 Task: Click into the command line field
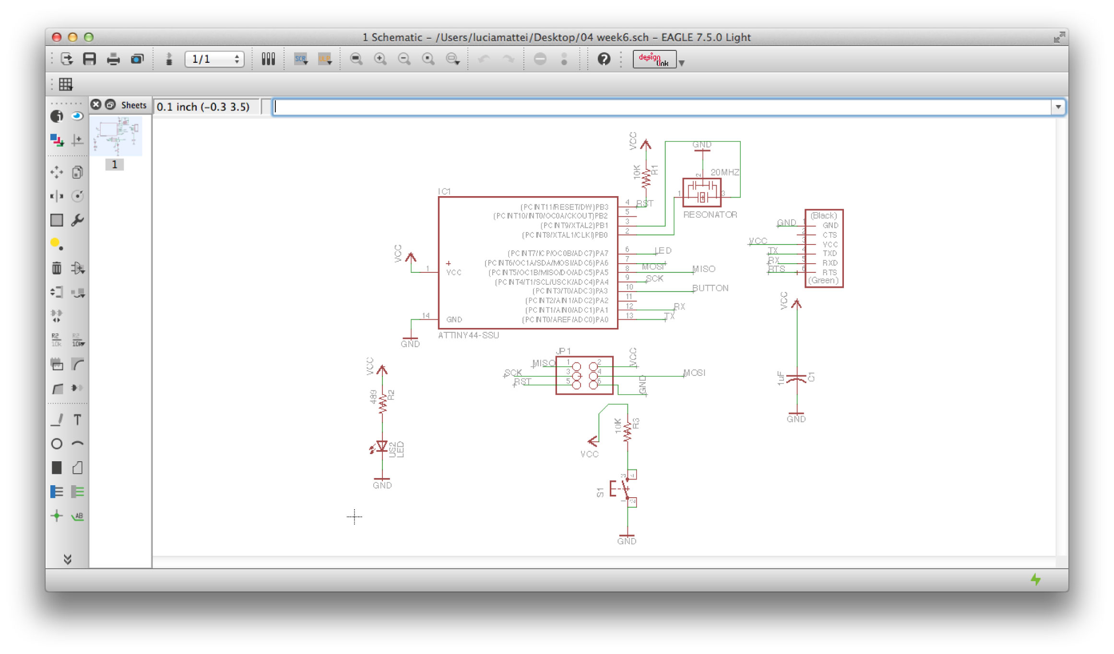pyautogui.click(x=662, y=107)
